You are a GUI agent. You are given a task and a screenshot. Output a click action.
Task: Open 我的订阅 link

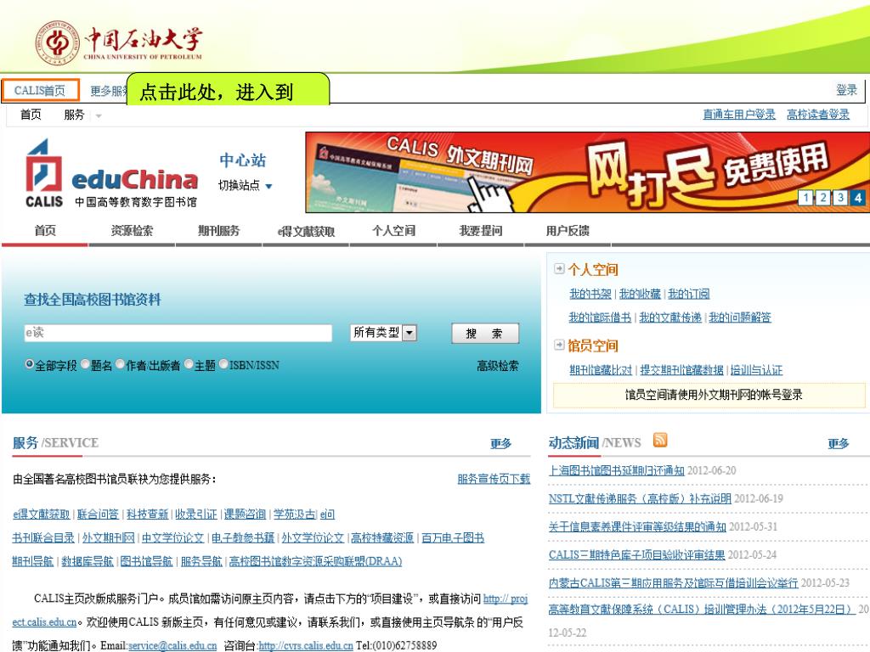click(688, 294)
